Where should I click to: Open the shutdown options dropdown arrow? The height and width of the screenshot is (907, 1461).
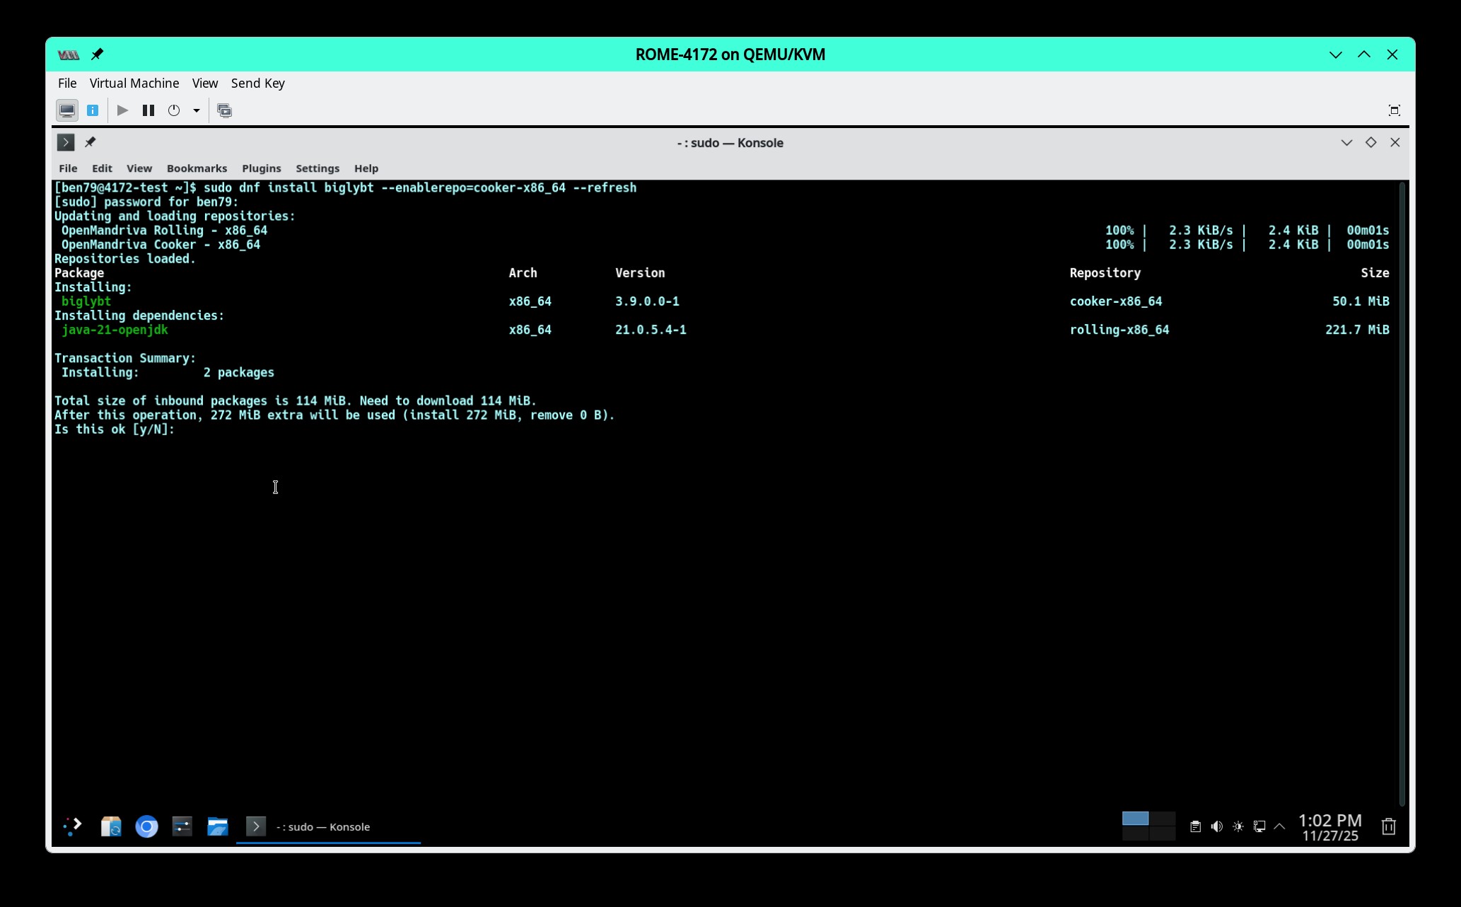point(197,110)
